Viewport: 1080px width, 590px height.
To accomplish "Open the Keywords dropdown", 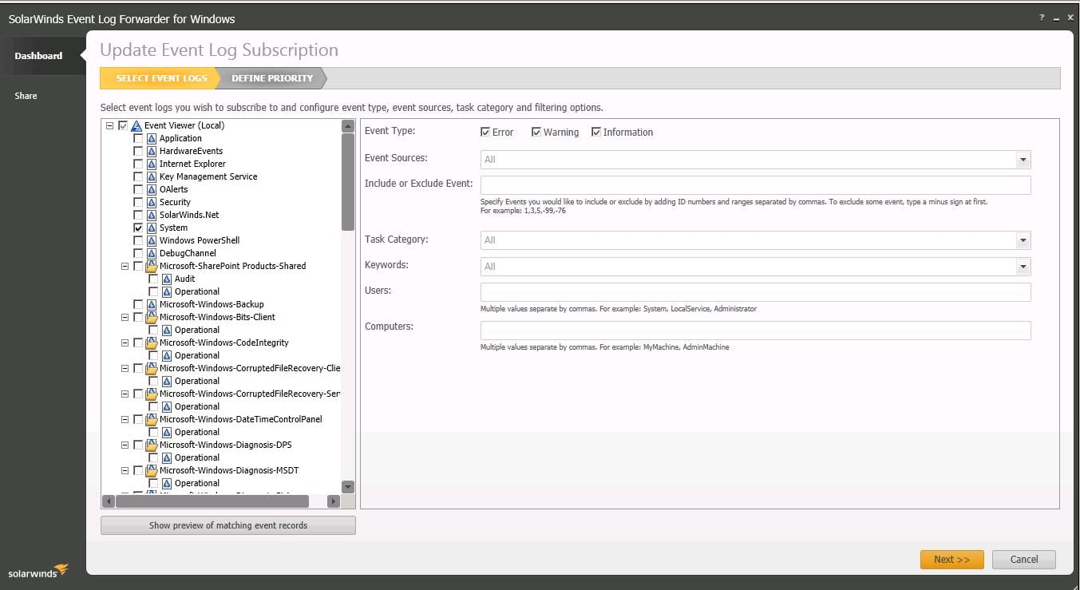I will pos(1023,267).
